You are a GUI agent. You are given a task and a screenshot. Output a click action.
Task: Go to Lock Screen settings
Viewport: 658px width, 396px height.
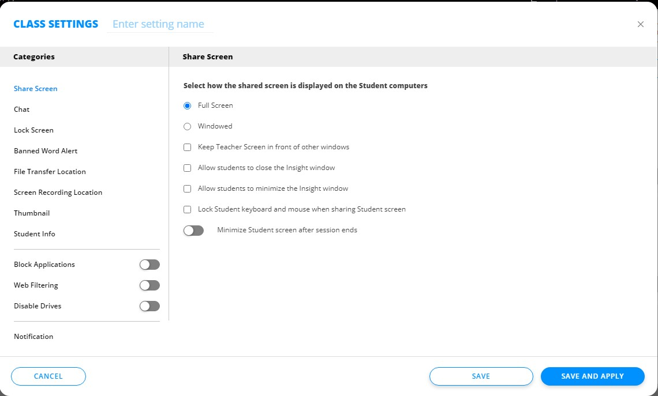pos(33,130)
